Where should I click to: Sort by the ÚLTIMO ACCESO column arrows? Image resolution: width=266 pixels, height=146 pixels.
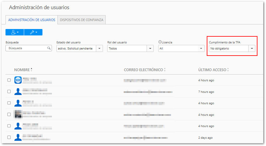tap(228, 70)
